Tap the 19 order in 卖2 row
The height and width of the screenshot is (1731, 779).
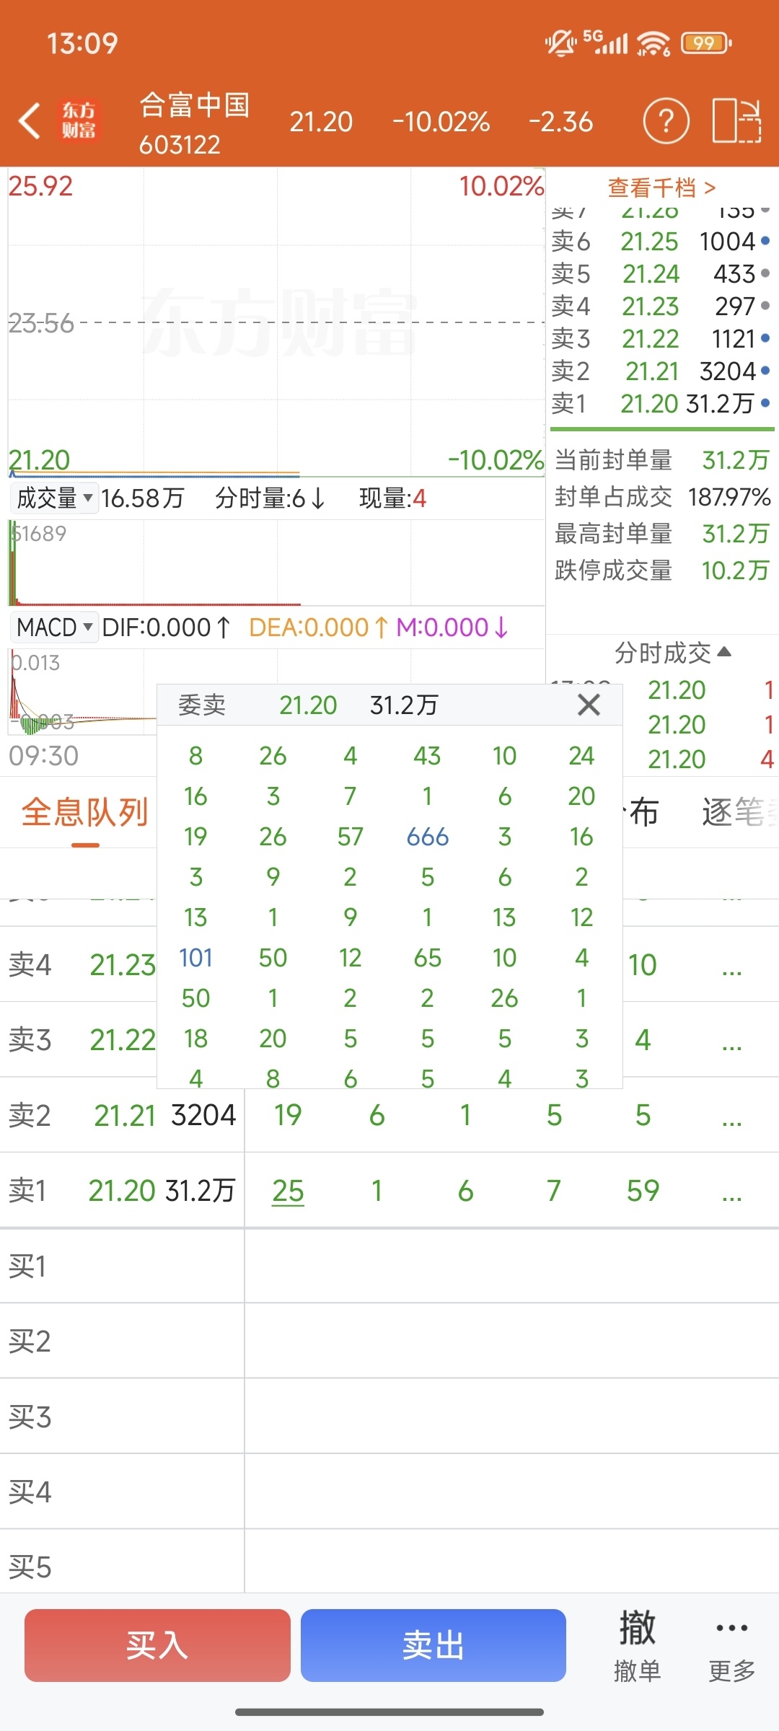(x=288, y=1116)
